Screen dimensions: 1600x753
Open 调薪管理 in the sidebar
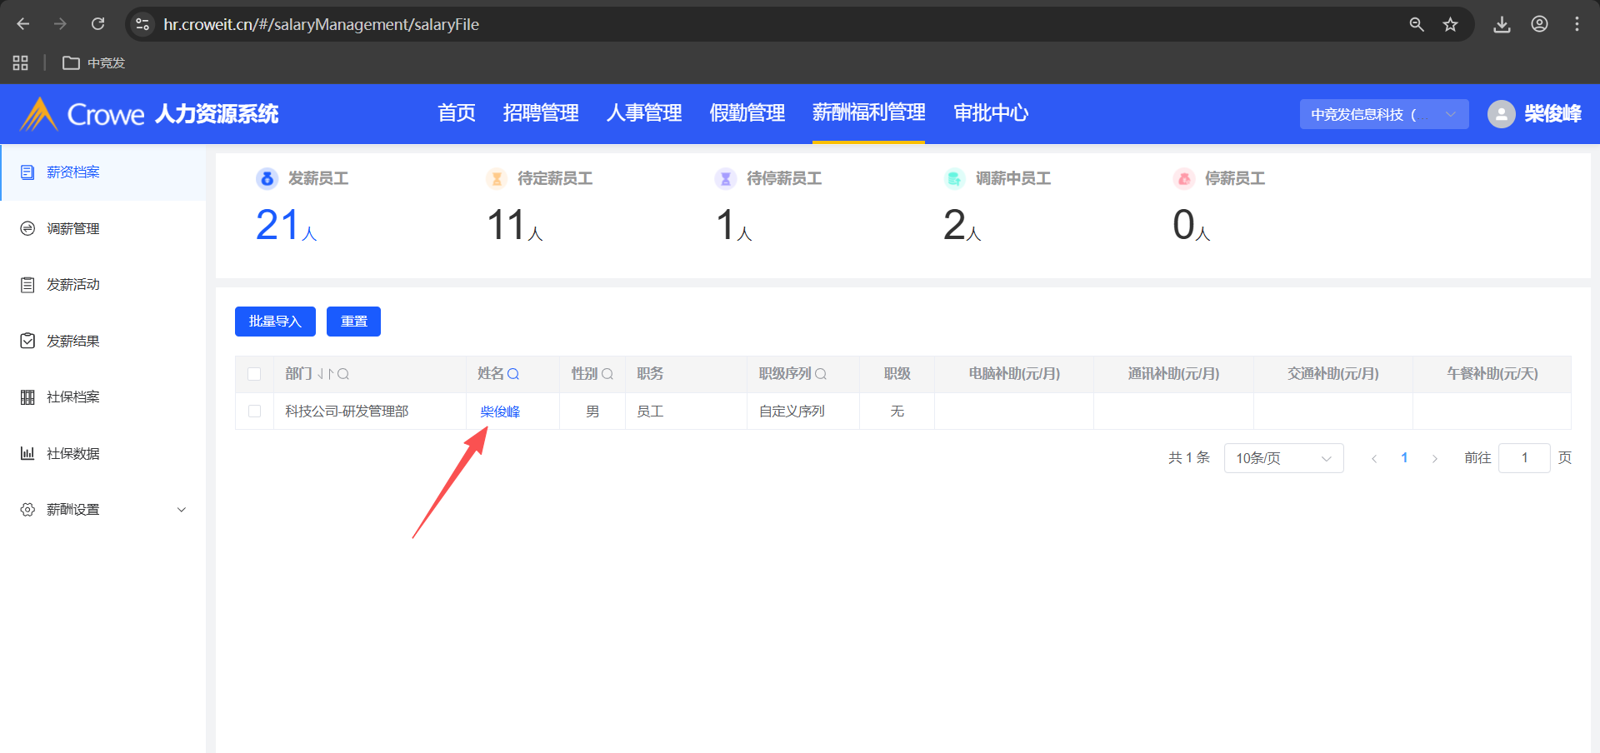(73, 228)
